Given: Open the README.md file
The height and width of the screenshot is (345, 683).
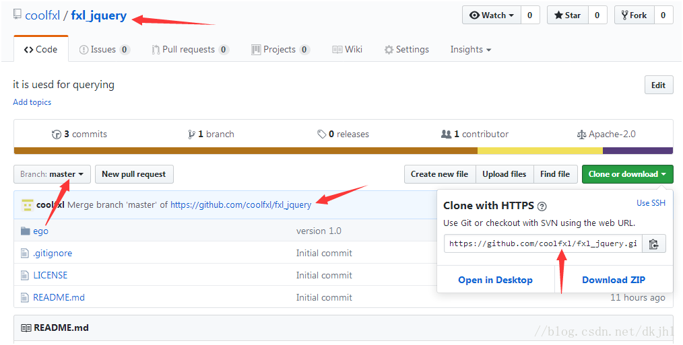Looking at the screenshot, I should pos(59,297).
